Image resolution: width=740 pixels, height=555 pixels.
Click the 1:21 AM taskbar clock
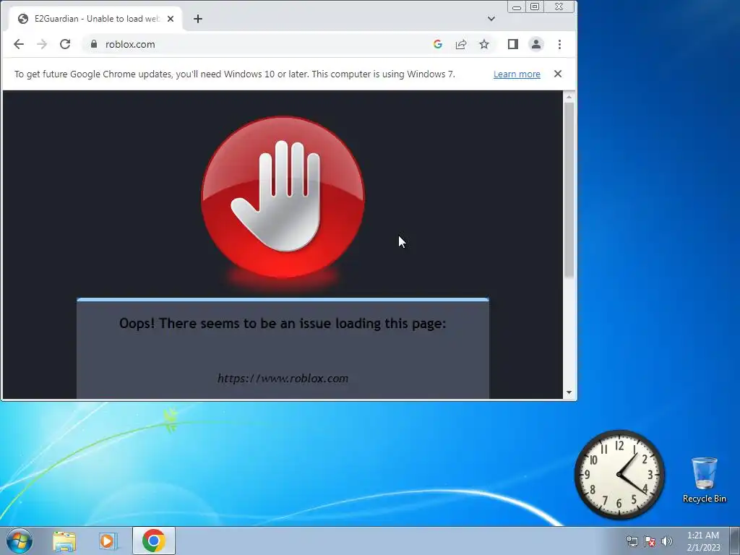pyautogui.click(x=703, y=541)
